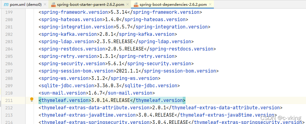Click the opening spring-session-bom.version tag
Screen dimensions: 306x124
77,71
